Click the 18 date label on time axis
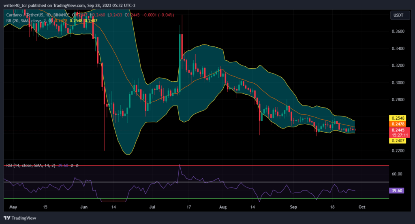415x224 pixels. pos(332,207)
